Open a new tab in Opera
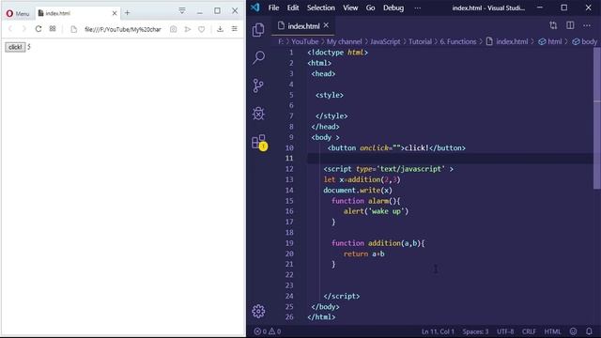601x338 pixels. (x=128, y=13)
